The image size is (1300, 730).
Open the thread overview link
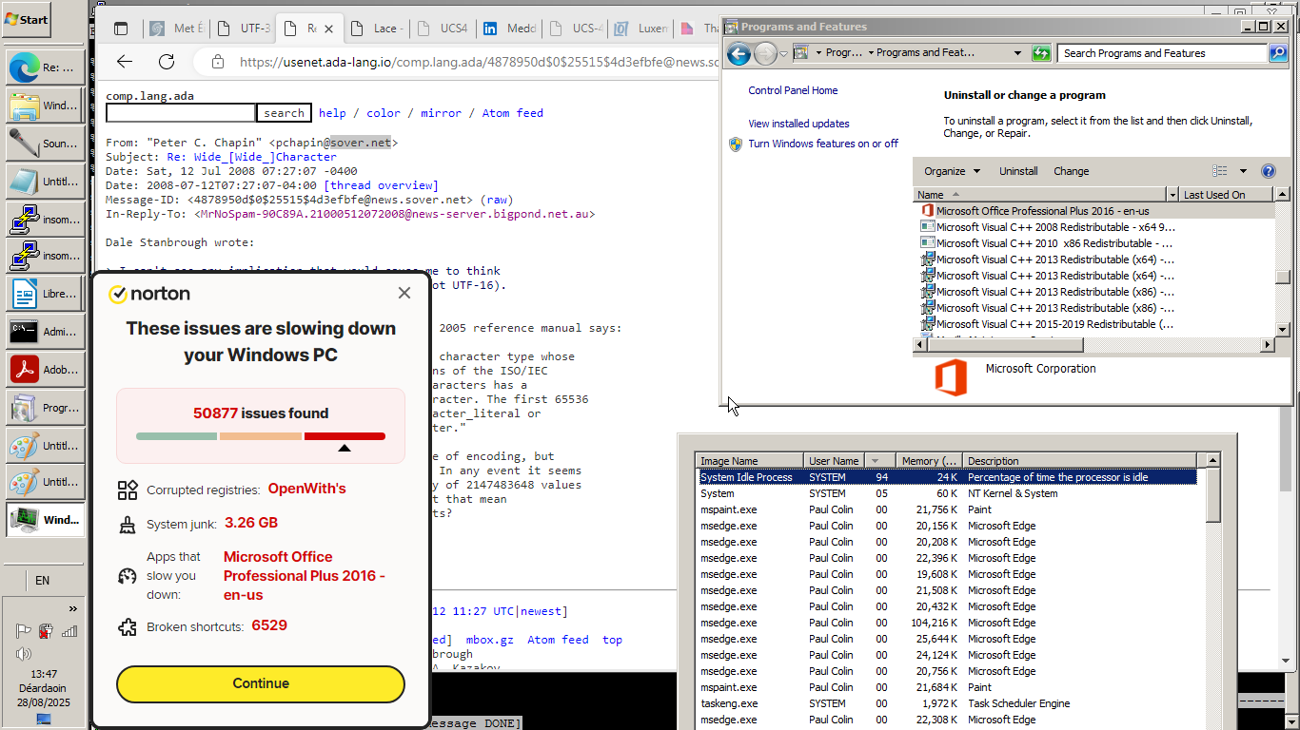[381, 185]
